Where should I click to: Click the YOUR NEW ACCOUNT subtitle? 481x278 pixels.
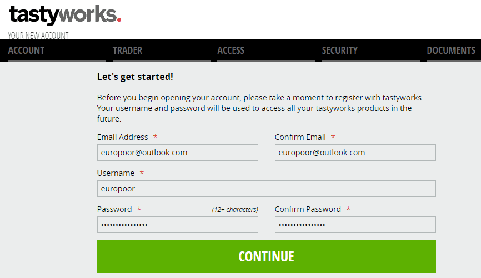(38, 36)
